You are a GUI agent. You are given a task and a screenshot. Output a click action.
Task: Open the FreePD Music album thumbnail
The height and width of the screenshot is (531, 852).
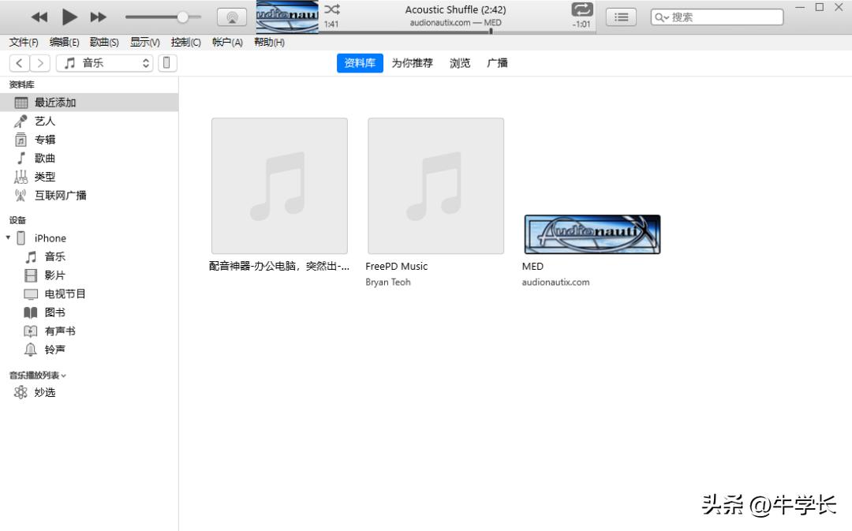[x=435, y=185]
